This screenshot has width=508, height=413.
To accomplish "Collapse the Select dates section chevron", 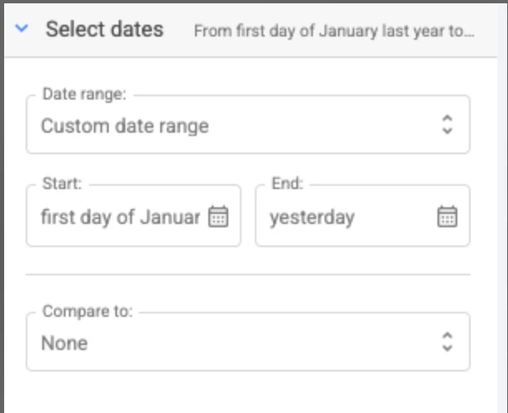I will (22, 29).
